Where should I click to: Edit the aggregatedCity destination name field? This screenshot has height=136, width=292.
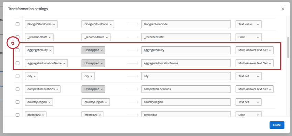pos(186,50)
